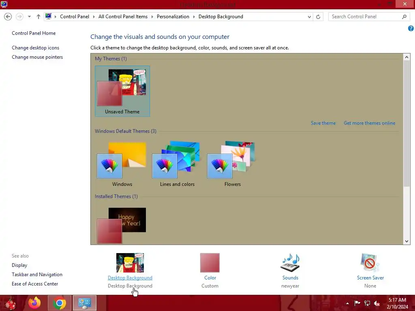Image resolution: width=415 pixels, height=311 pixels.
Task: Click the Forward navigation arrow
Action: 19,17
